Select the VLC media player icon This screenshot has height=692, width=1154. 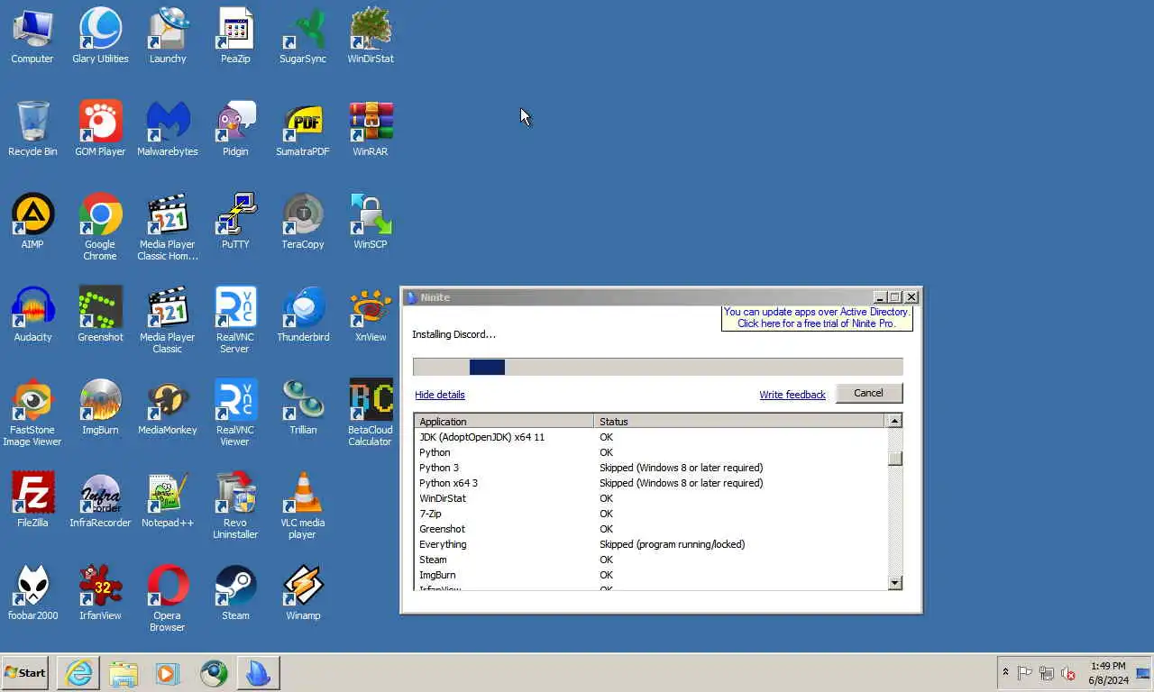tap(303, 505)
